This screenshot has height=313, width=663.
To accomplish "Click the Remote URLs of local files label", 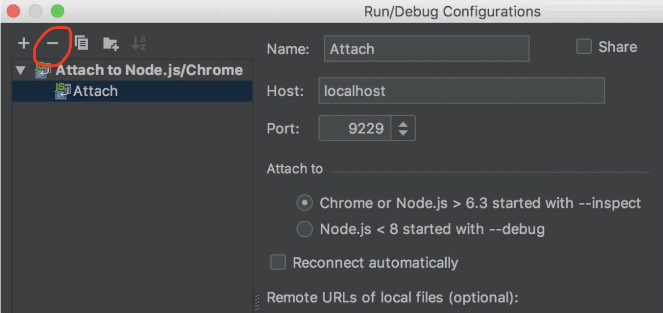I will (393, 297).
